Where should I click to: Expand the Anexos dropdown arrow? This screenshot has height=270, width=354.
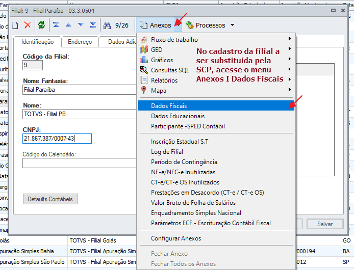pos(178,25)
